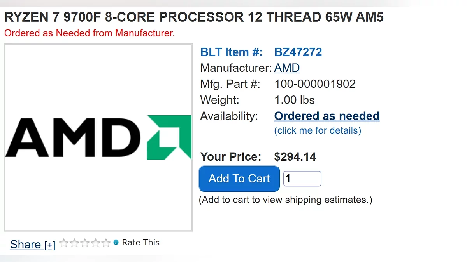
Task: Click the first rating star
Action: pyautogui.click(x=63, y=243)
